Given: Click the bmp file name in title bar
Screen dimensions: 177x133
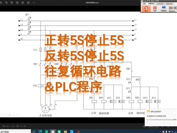Looking at the screenshot, I should [x=92, y=2].
